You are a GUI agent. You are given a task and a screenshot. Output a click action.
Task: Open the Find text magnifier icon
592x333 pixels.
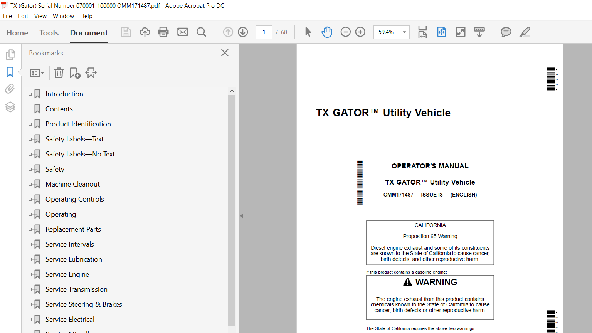(201, 32)
